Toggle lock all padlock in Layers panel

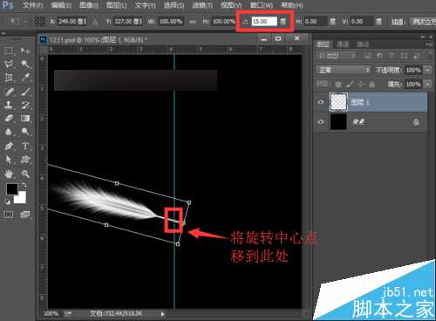tap(371, 85)
